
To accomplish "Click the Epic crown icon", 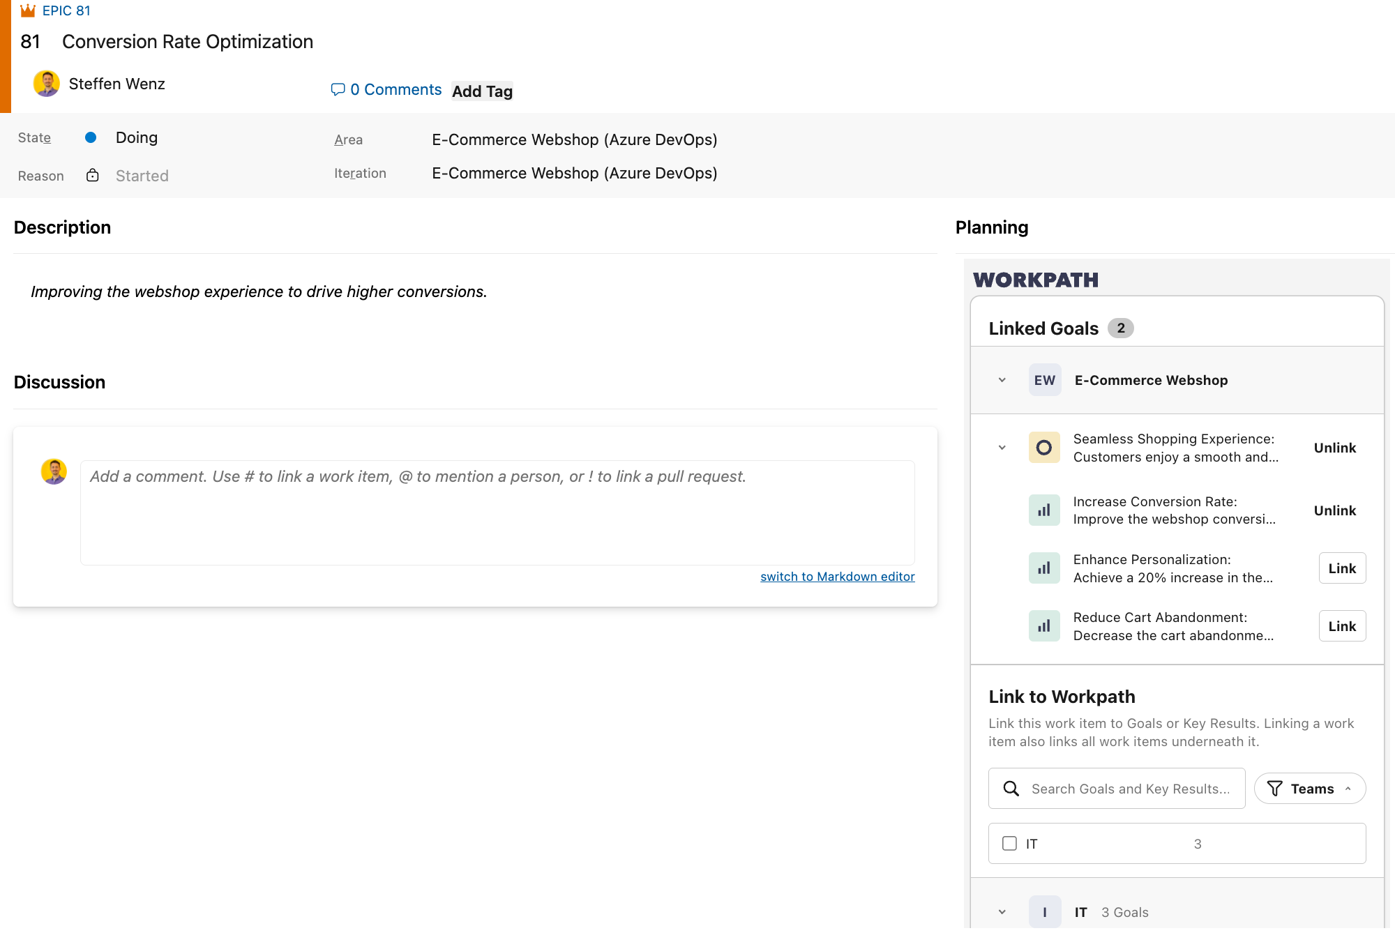I will [x=28, y=10].
